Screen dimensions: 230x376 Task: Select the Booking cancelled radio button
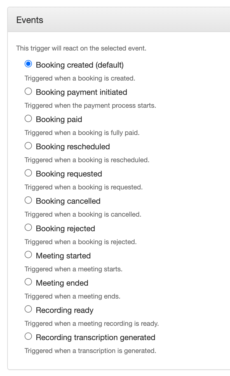[x=28, y=200]
